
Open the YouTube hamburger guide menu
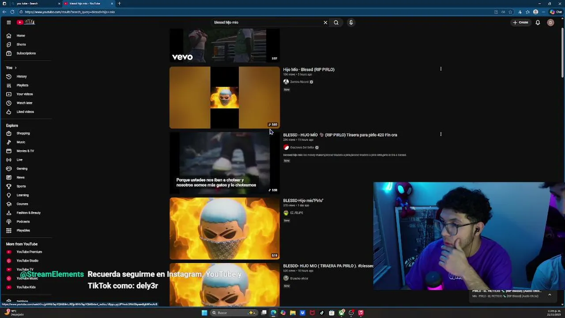[8, 22]
